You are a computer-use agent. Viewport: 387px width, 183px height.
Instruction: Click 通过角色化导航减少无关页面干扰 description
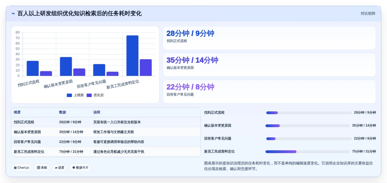119,152
